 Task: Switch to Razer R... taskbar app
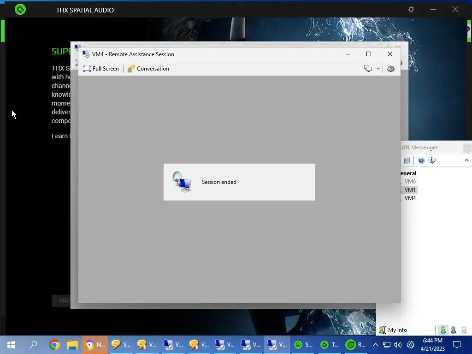355,345
